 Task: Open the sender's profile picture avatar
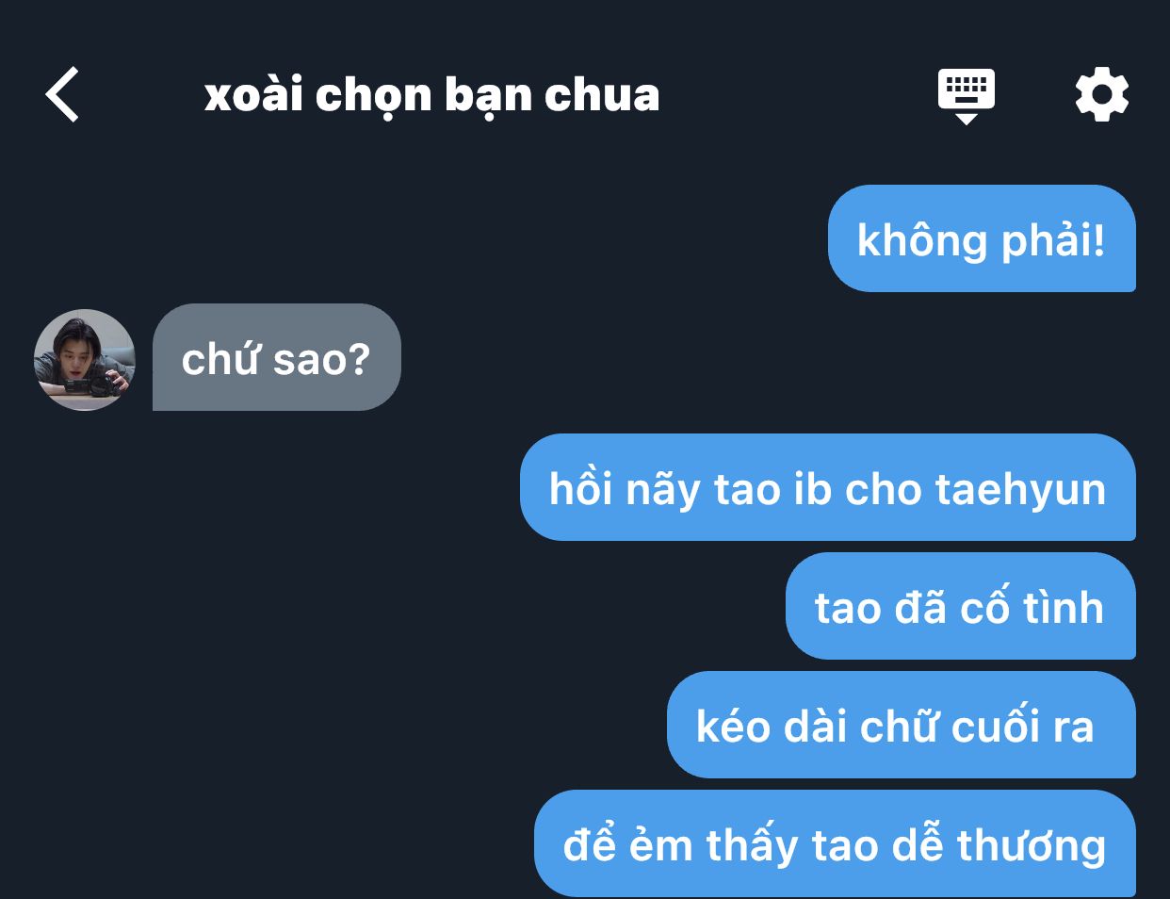(85, 359)
